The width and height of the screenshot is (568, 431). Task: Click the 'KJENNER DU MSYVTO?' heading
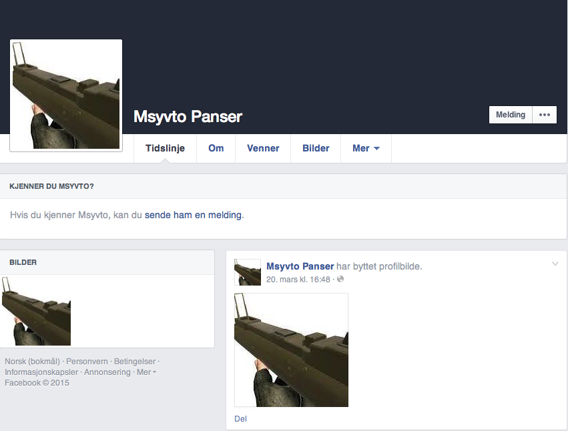51,187
